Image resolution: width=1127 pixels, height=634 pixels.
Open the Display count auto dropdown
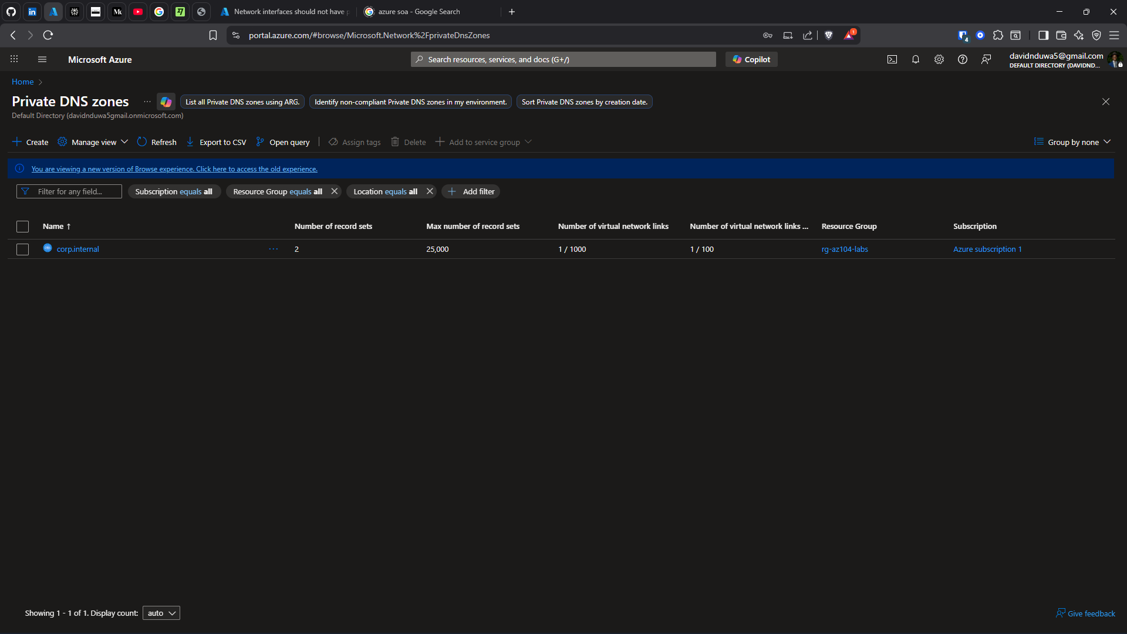[x=161, y=613]
